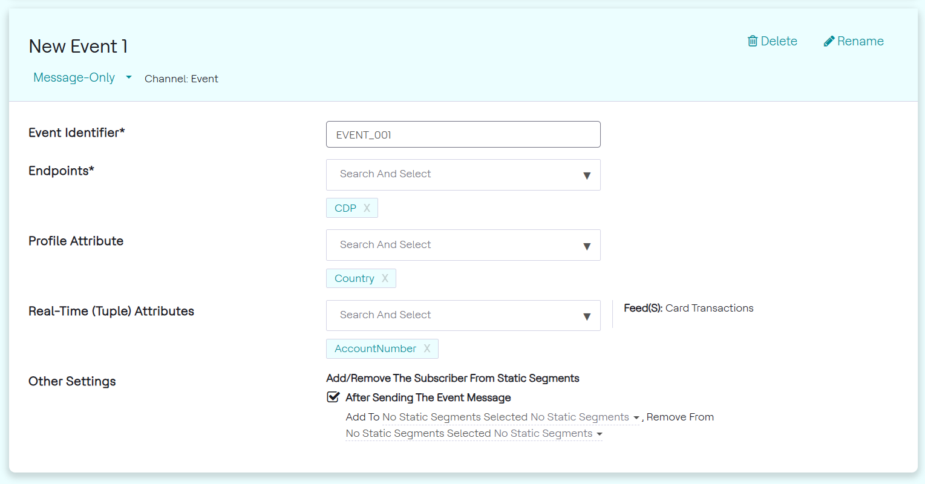
Task: Click the Delete link text
Action: pos(779,41)
